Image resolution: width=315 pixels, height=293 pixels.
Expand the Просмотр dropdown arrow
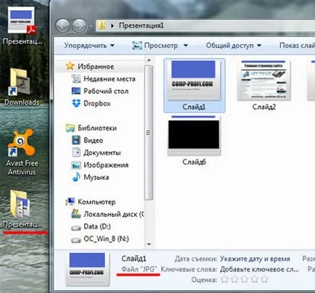tap(186, 46)
